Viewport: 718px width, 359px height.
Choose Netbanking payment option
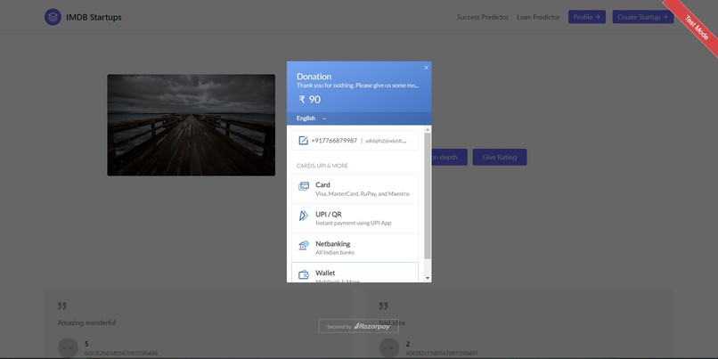[x=355, y=248]
